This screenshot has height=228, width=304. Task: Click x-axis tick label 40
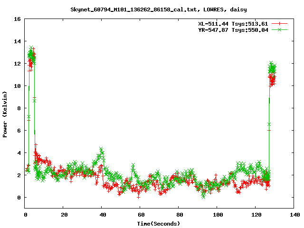click(103, 215)
